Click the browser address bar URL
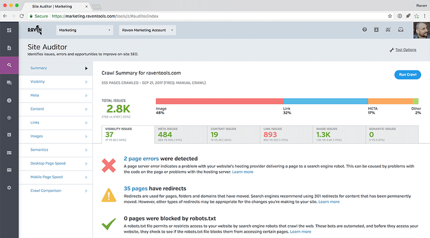430x238 pixels. pos(105,16)
